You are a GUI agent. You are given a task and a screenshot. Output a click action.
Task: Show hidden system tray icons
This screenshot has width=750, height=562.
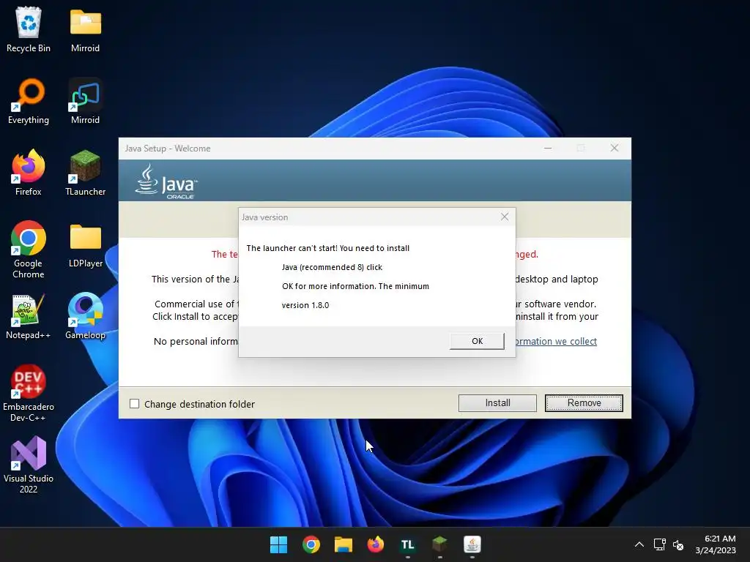point(639,544)
